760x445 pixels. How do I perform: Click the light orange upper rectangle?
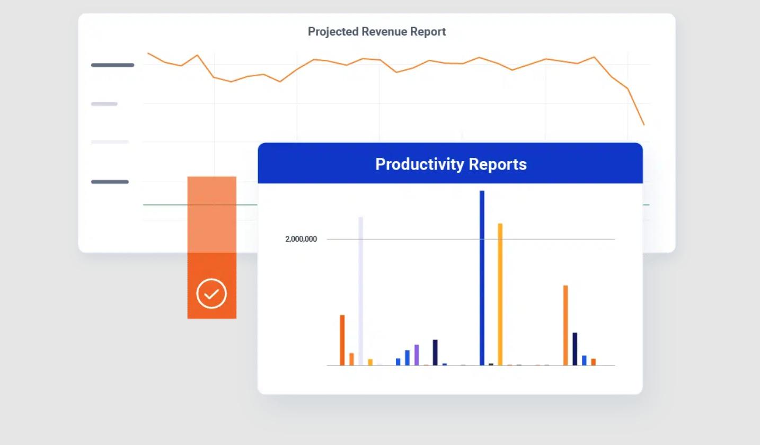[x=211, y=215]
